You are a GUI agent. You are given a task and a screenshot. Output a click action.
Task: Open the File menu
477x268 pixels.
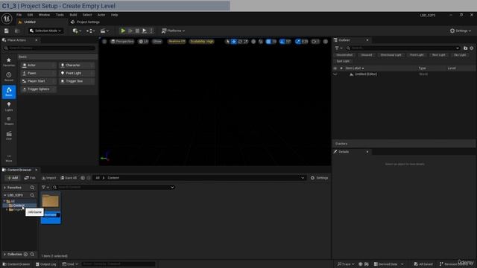[x=19, y=15]
